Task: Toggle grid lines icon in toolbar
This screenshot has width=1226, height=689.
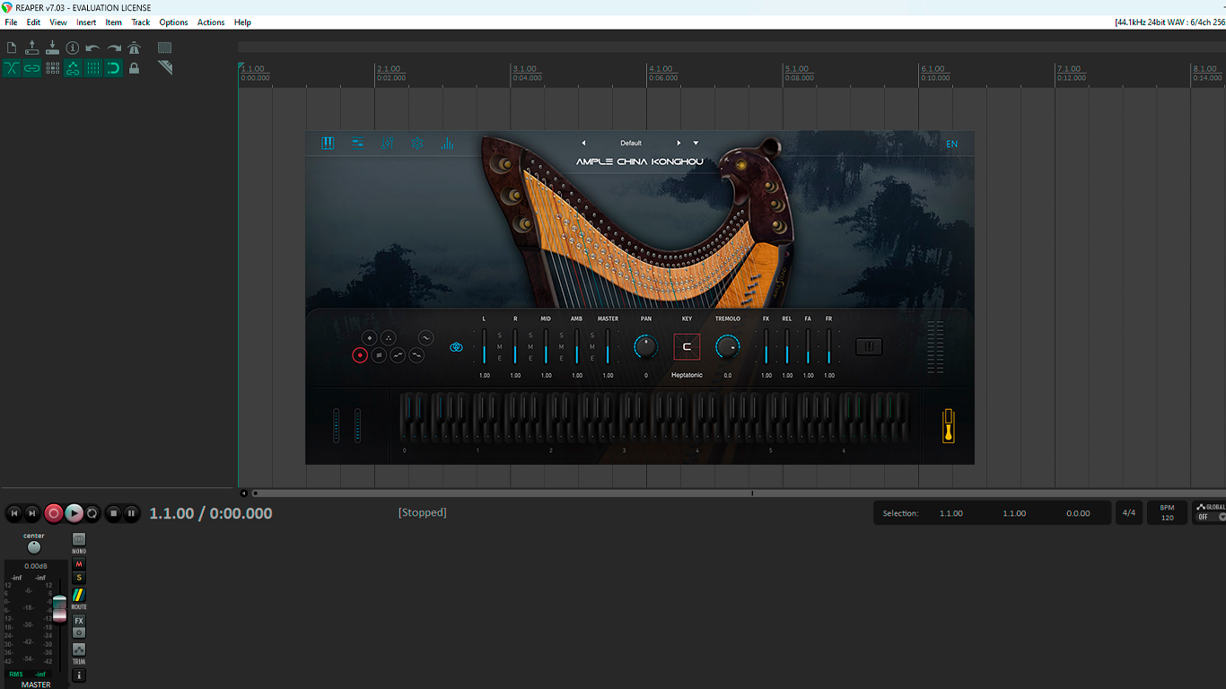Action: 93,68
